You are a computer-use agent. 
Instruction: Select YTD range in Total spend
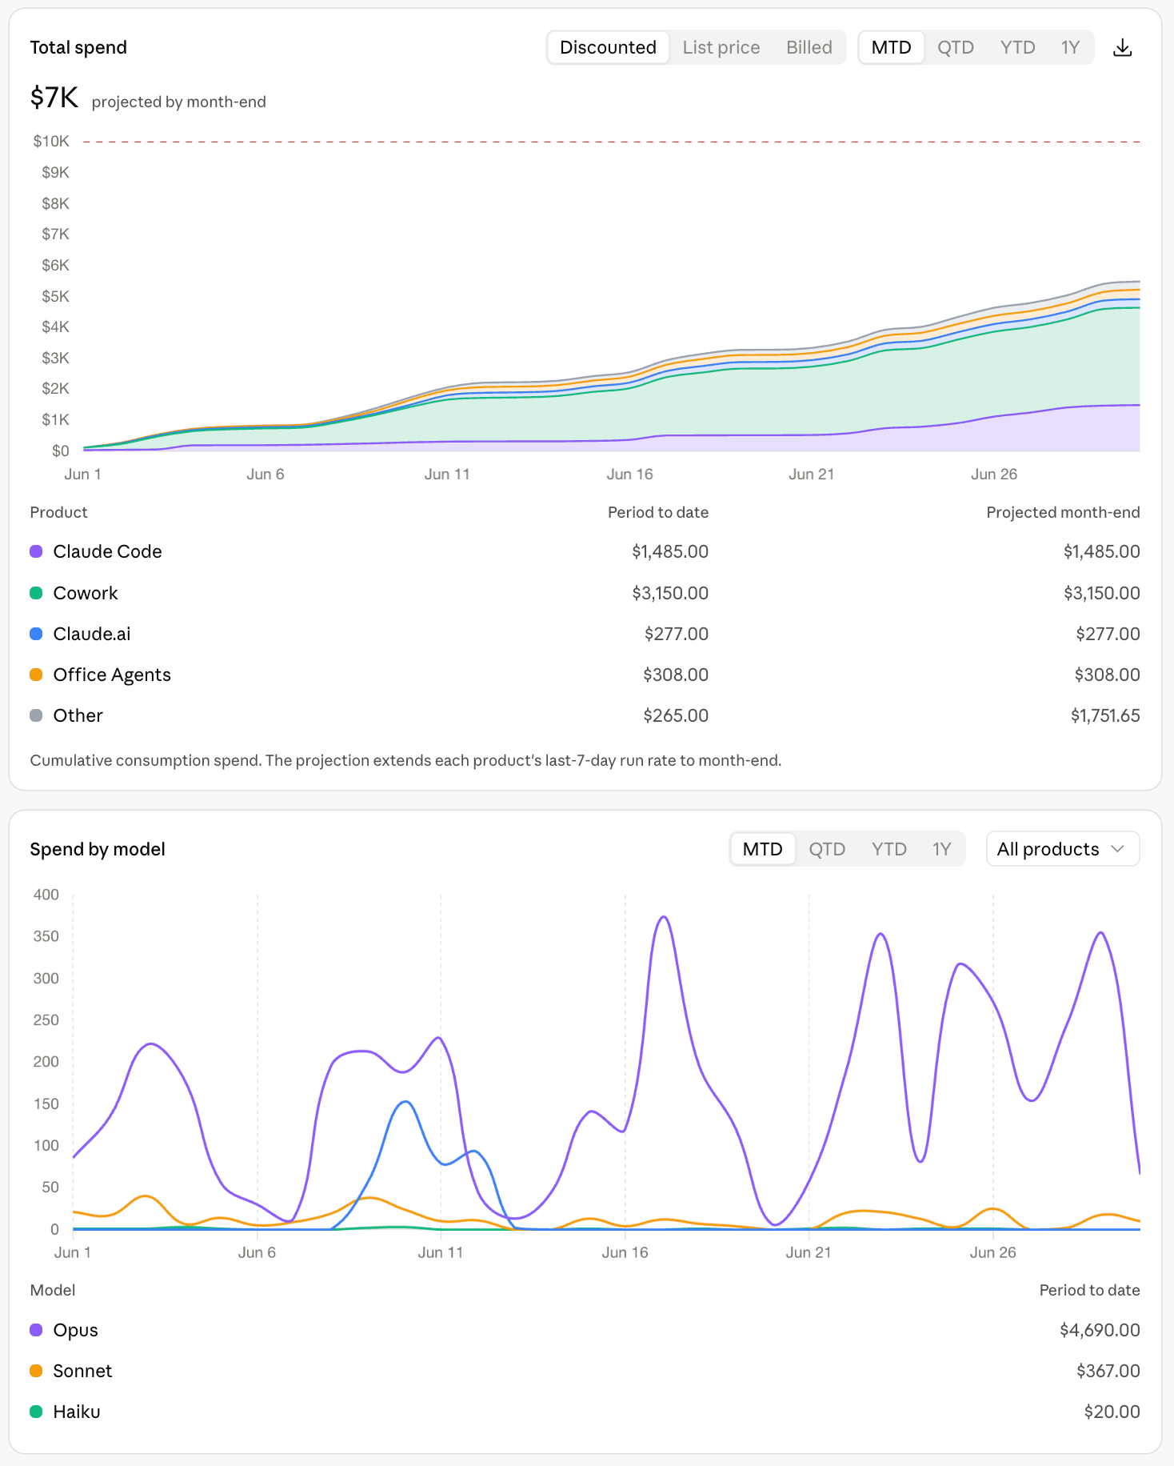tap(1017, 48)
